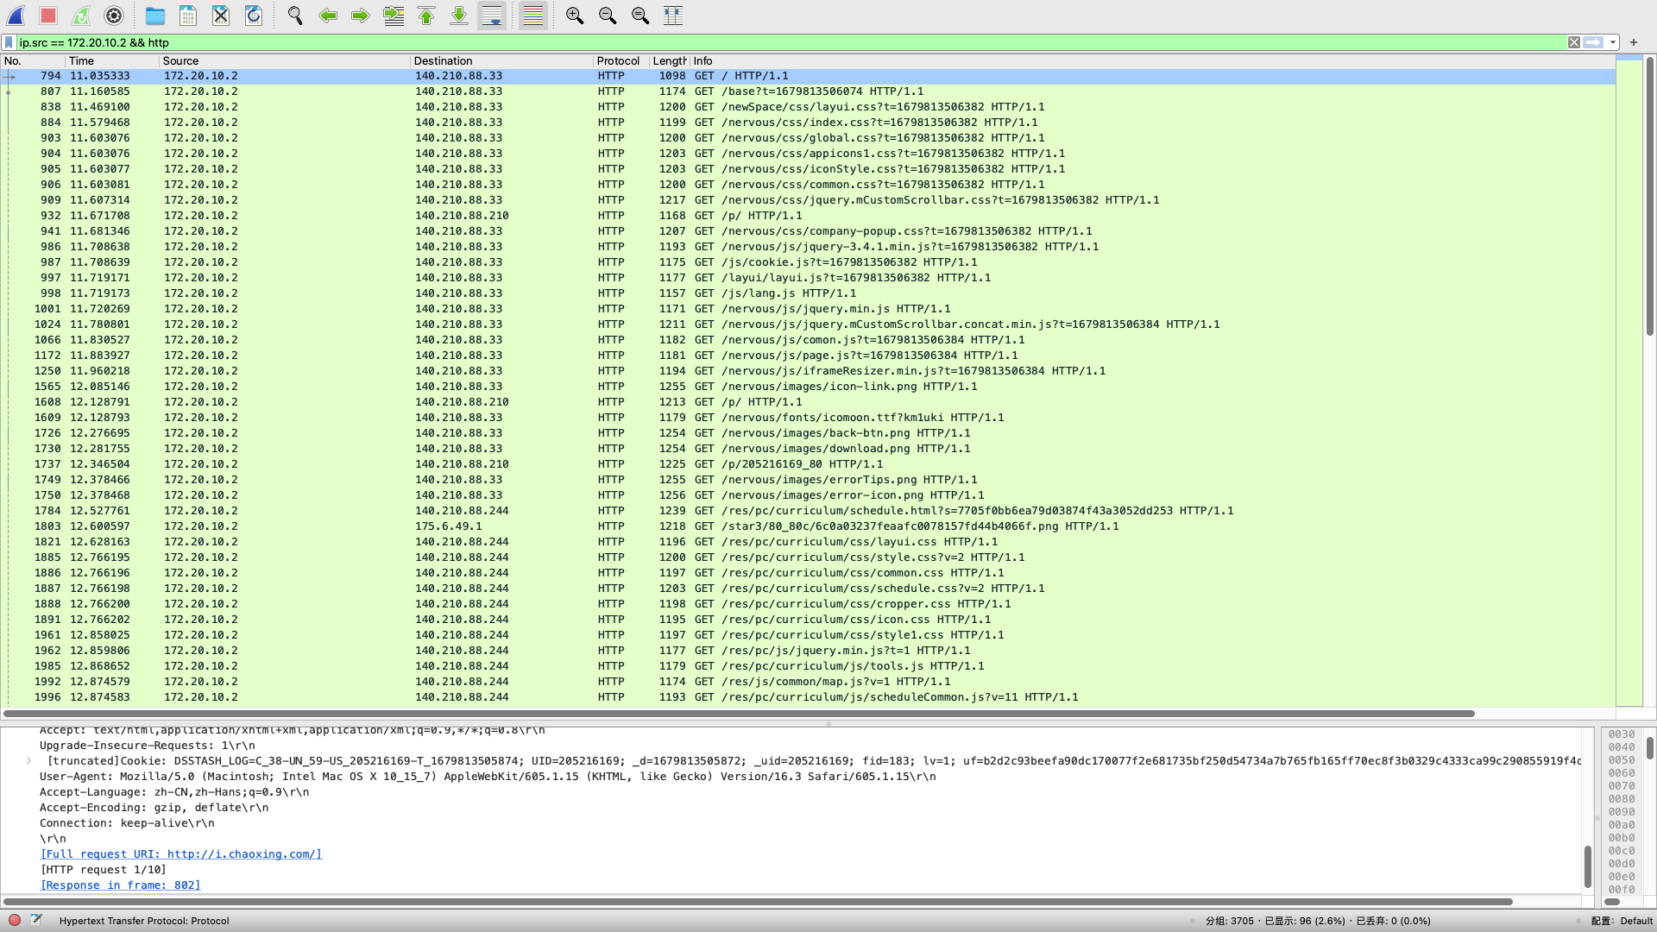Screen dimensions: 1657x932
Task: Open a capture file with folder icon
Action: [155, 16]
